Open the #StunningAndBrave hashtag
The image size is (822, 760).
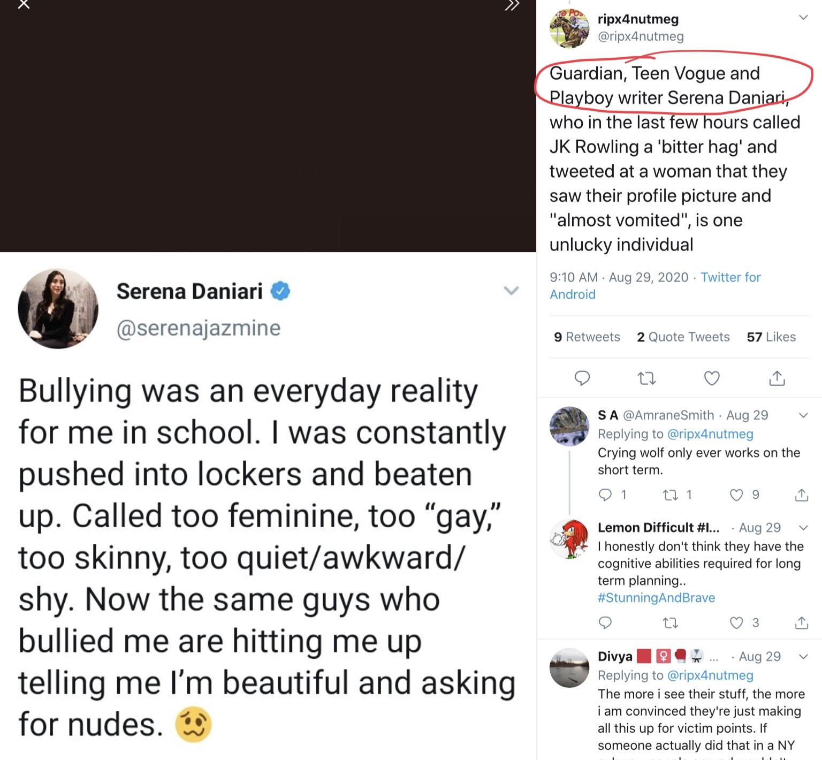[656, 598]
